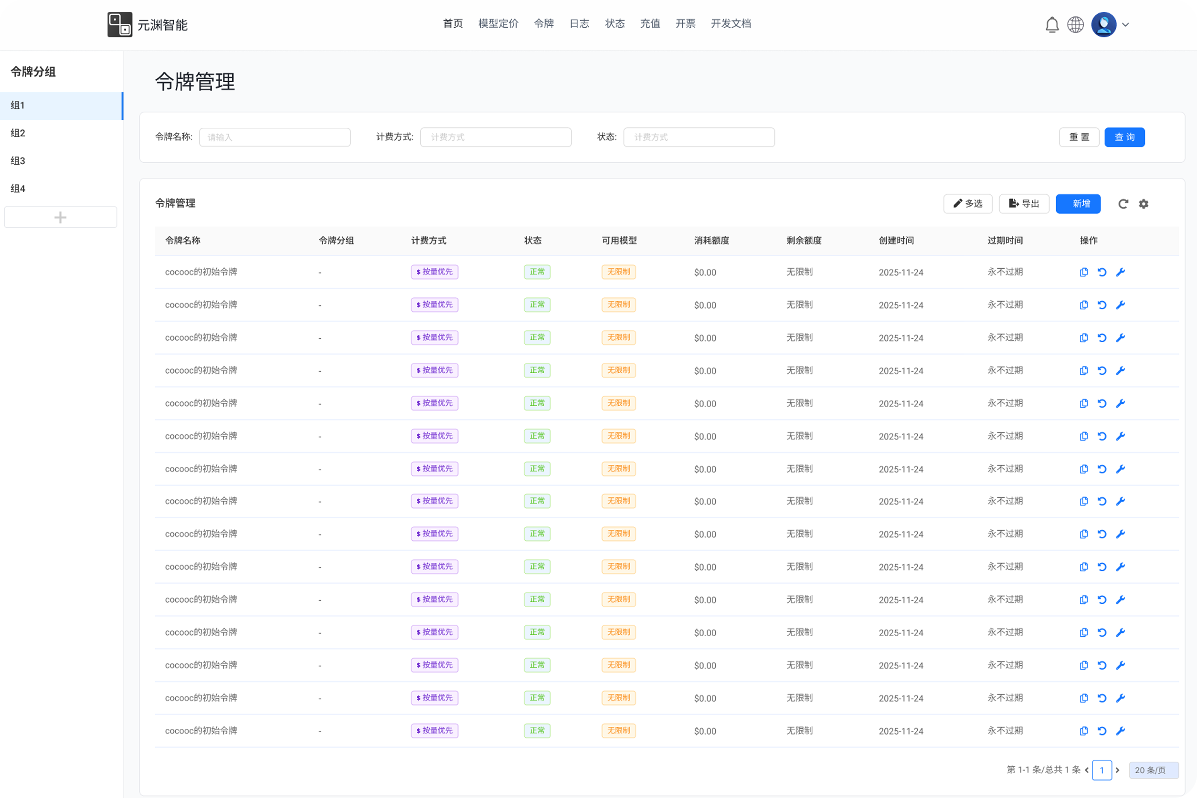Focus the 令牌名称 input field
Image resolution: width=1197 pixels, height=798 pixels.
point(275,137)
